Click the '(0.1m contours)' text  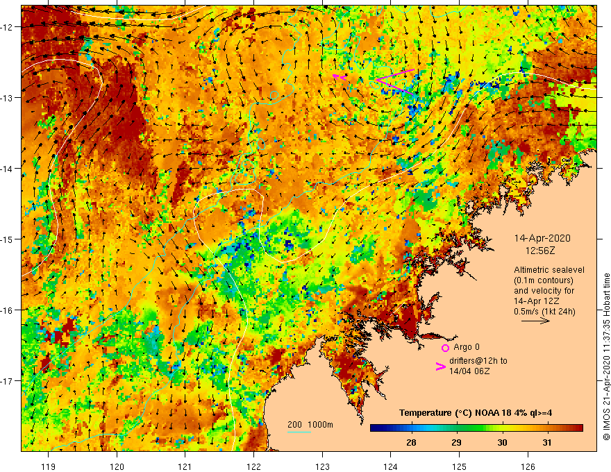pos(544,280)
